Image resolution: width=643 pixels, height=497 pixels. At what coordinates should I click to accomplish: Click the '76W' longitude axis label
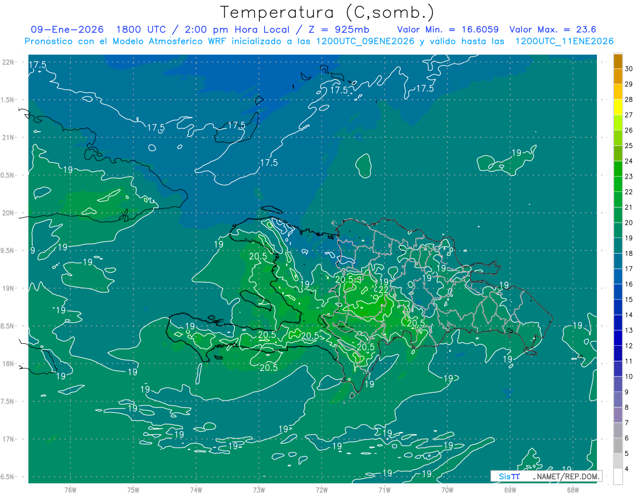pyautogui.click(x=70, y=490)
